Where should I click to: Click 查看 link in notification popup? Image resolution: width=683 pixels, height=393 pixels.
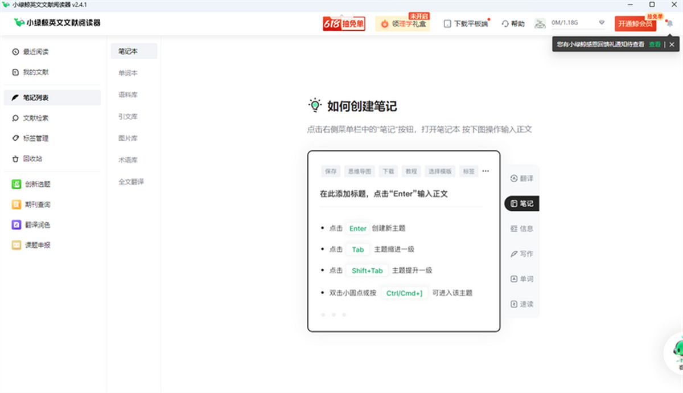[x=655, y=44]
